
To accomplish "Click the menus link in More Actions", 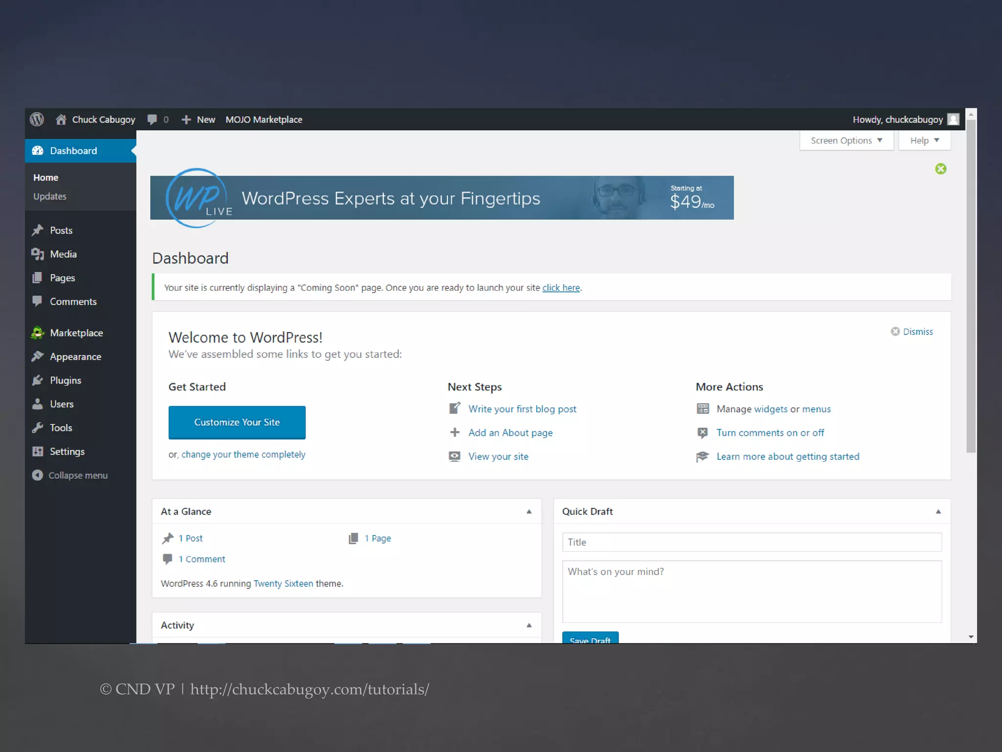I will pyautogui.click(x=816, y=409).
